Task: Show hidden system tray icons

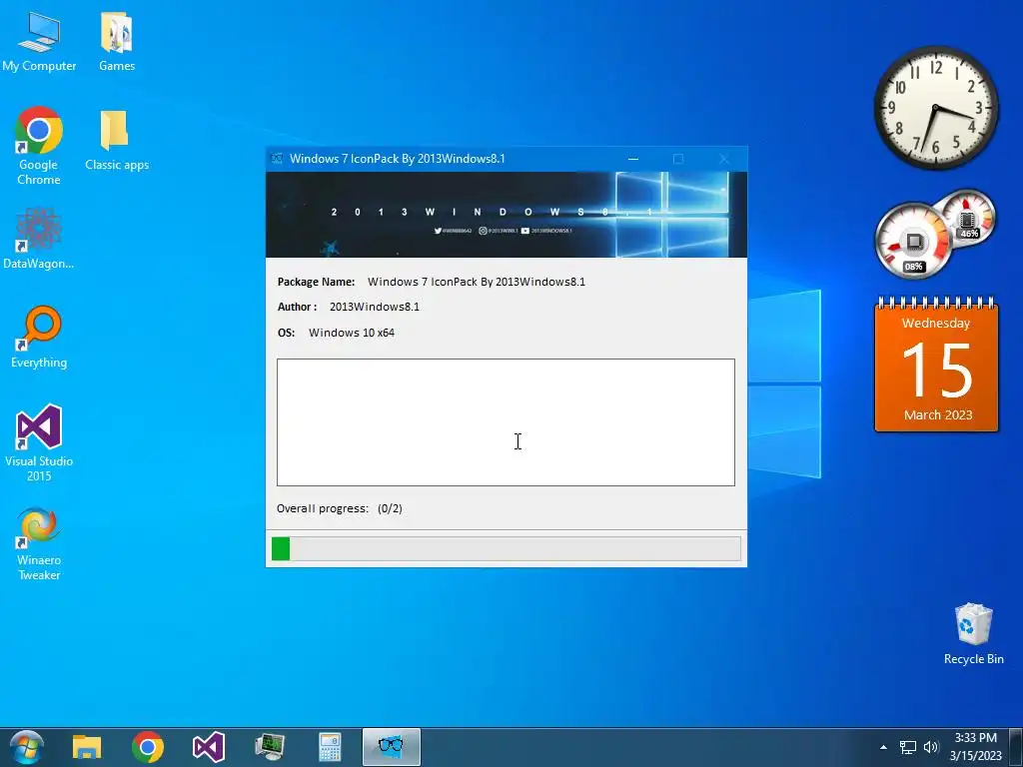Action: pos(883,747)
